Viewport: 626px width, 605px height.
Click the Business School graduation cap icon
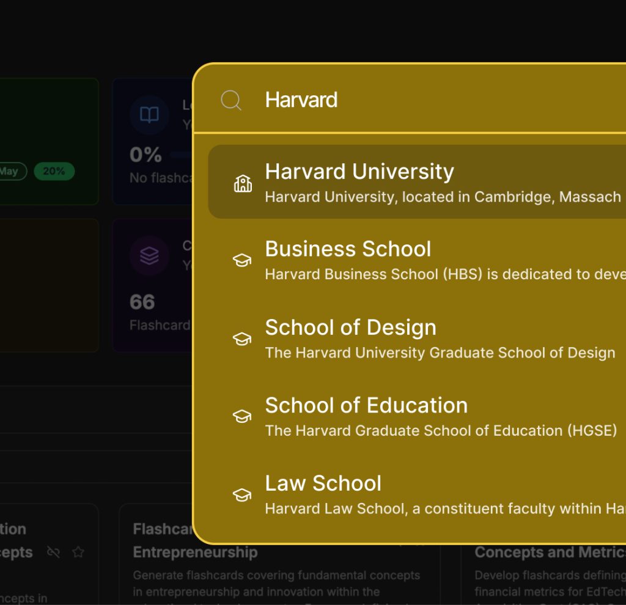tap(242, 260)
